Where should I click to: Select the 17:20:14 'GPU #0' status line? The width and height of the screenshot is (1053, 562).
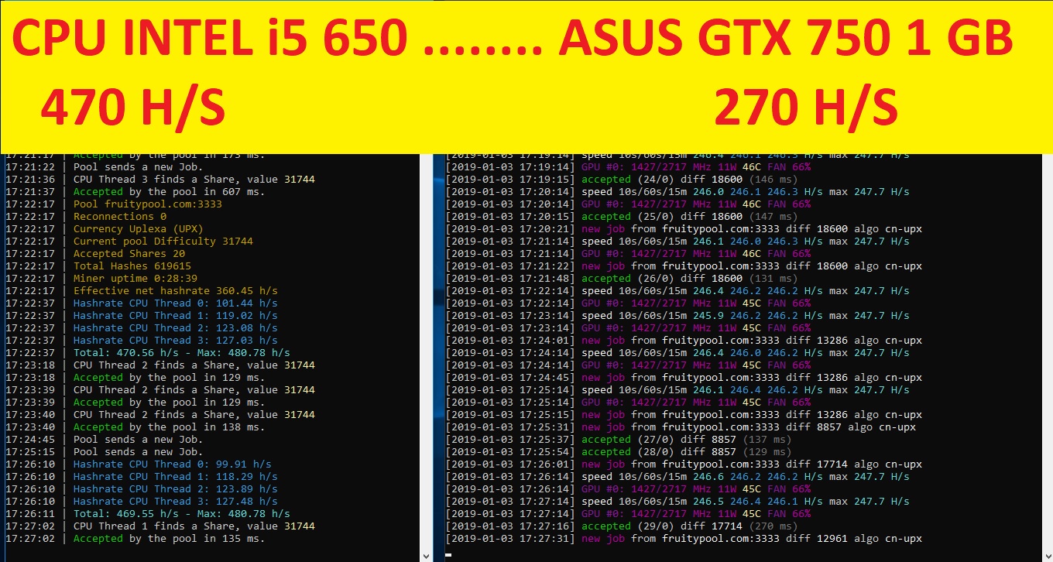pos(628,204)
